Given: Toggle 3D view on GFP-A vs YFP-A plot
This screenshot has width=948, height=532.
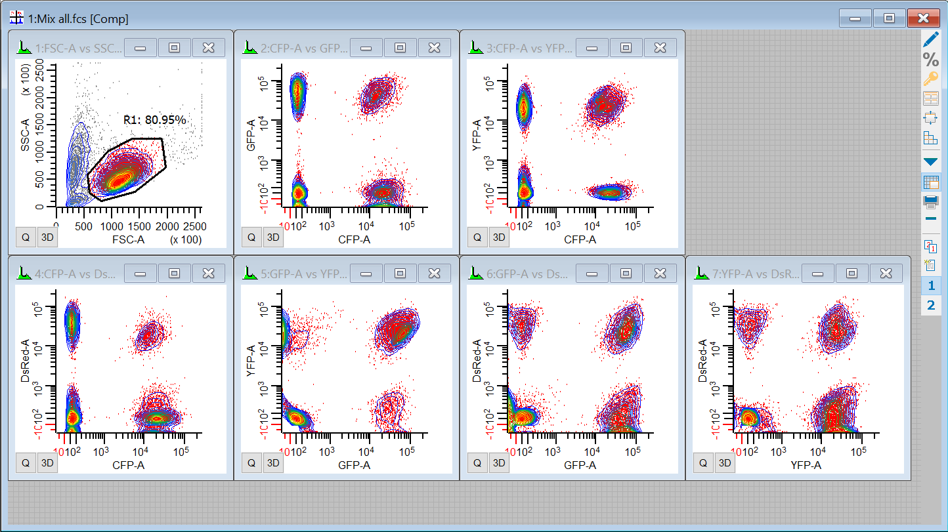Looking at the screenshot, I should [x=273, y=463].
